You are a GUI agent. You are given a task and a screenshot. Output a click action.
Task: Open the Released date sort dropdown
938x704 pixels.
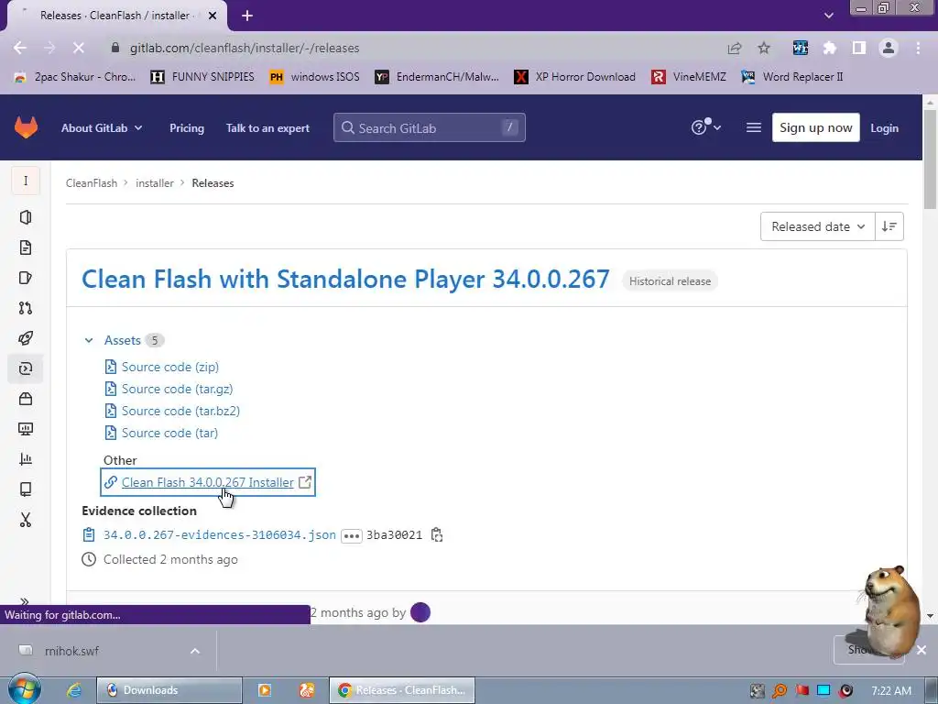[x=817, y=226]
